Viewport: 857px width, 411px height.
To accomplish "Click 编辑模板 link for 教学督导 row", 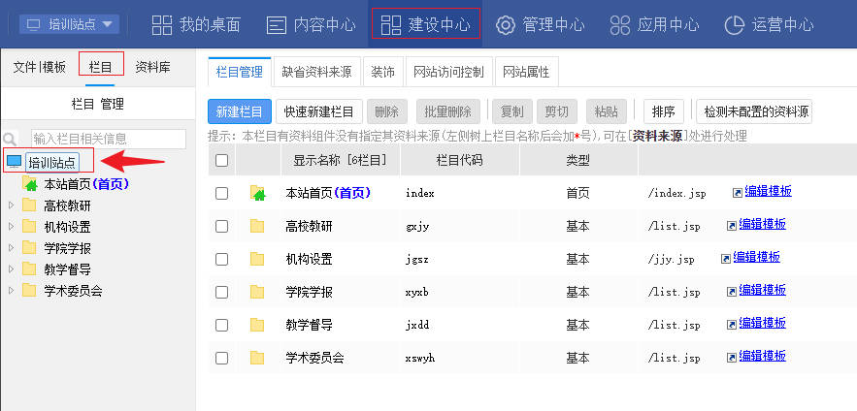I will pyautogui.click(x=762, y=324).
